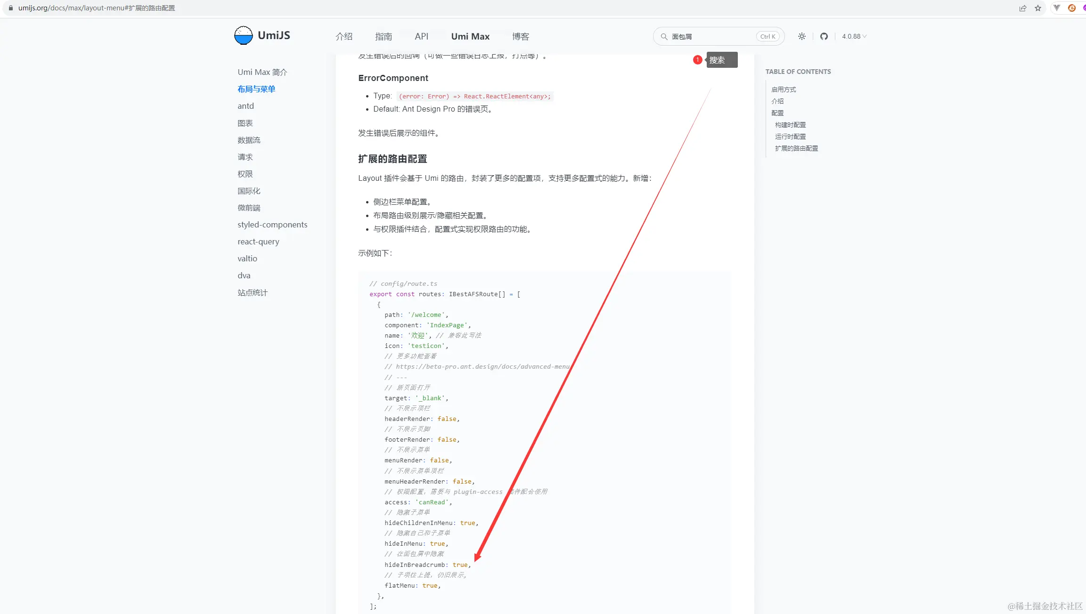Select 布局与菜单 in the sidebar
The image size is (1086, 614).
pyautogui.click(x=256, y=89)
